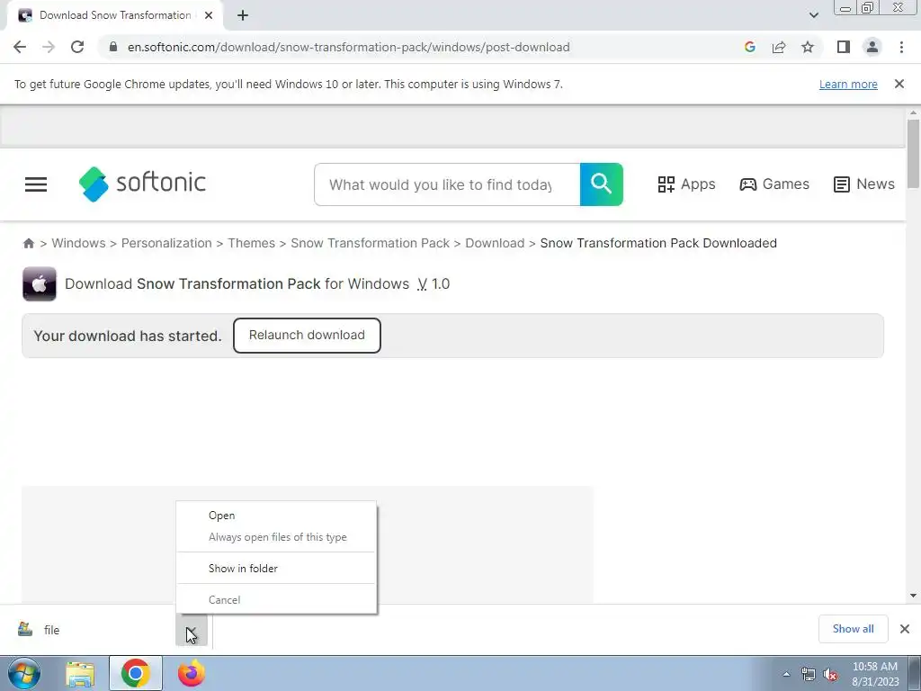
Task: Open Windows Explorer from the taskbar
Action: [x=80, y=673]
